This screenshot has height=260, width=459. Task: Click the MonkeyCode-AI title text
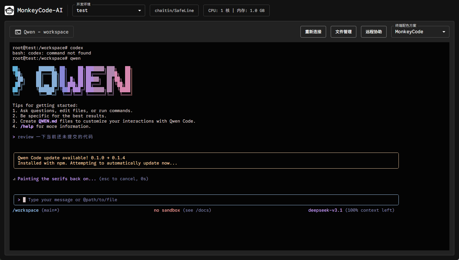pos(40,10)
